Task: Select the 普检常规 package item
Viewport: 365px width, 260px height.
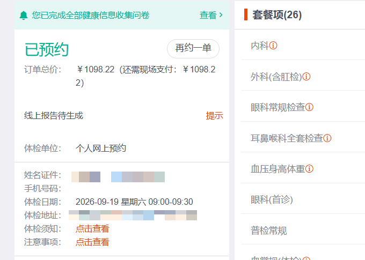Action: (x=303, y=231)
